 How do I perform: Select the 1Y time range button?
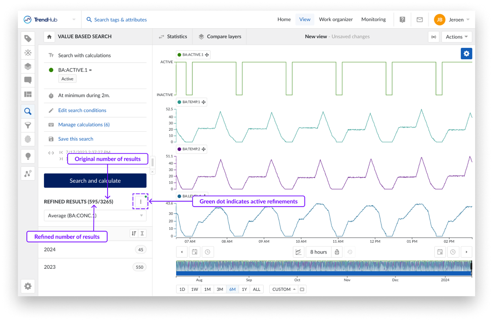(x=244, y=289)
